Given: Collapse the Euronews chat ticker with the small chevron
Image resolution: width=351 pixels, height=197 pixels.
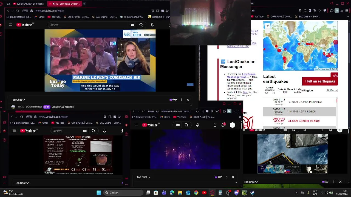Looking at the screenshot, I should click(191, 105).
